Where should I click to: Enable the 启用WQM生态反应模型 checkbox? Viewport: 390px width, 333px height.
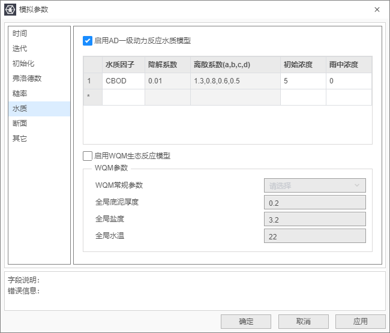click(x=88, y=156)
